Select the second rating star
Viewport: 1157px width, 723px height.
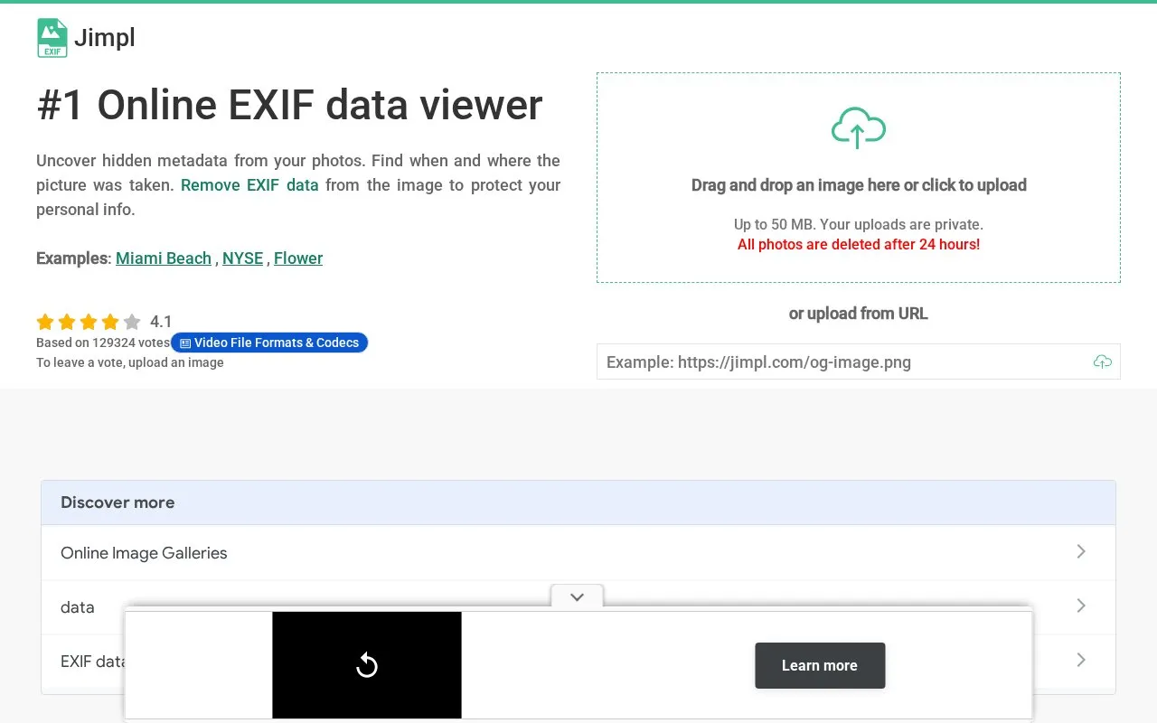(x=67, y=322)
